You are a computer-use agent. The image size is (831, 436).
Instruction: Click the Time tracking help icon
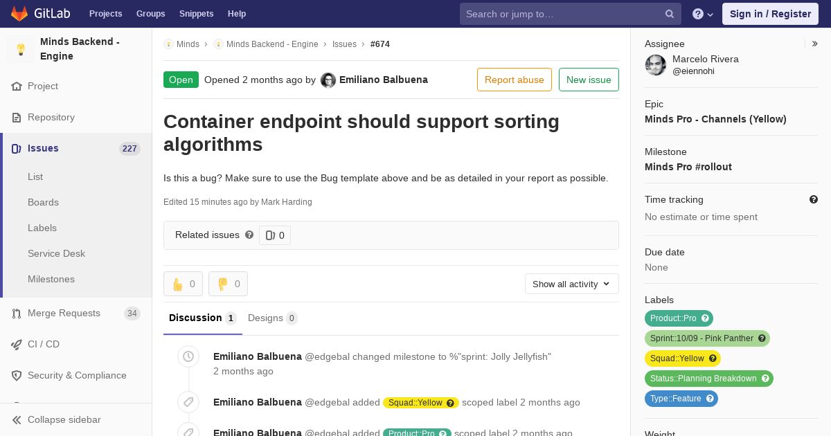[x=814, y=199]
